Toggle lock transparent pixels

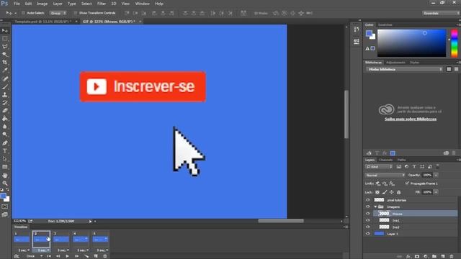click(x=377, y=192)
